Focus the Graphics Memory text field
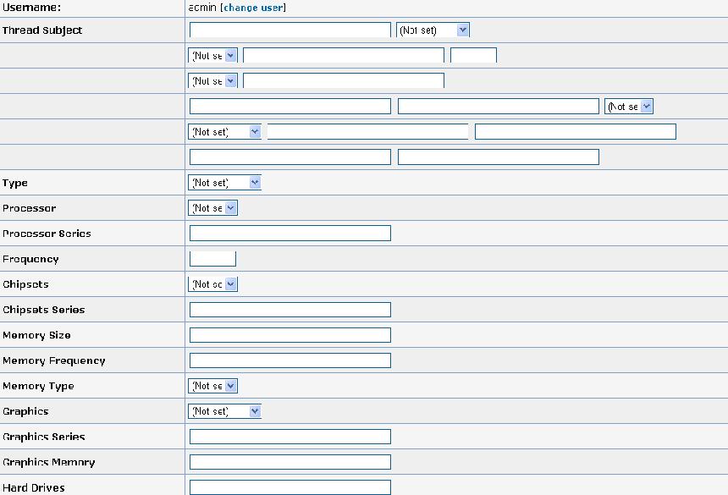This screenshot has height=495, width=728. click(x=290, y=462)
